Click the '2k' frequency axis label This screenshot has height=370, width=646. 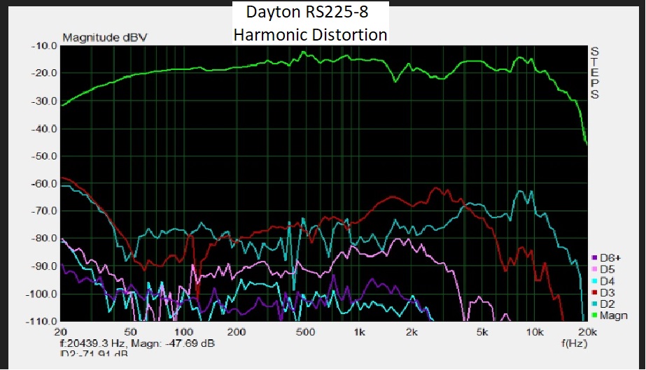tap(412, 332)
